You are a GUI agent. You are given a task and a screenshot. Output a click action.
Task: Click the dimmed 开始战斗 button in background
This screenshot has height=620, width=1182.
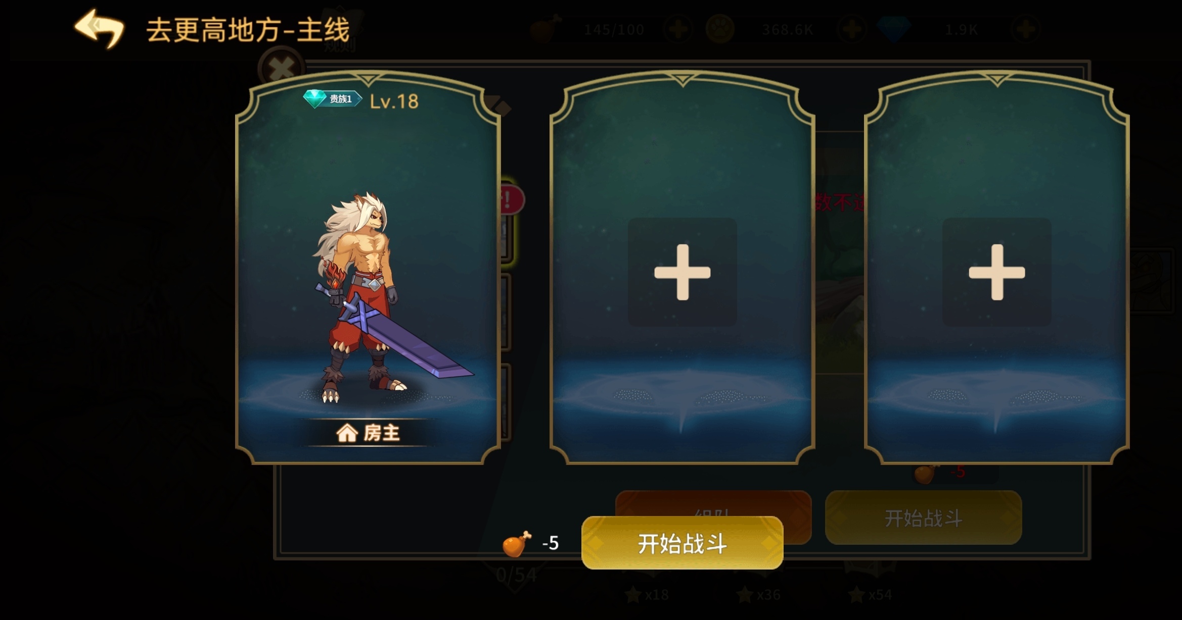pos(923,518)
